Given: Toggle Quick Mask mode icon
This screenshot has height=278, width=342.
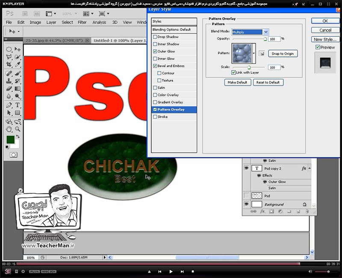Looking at the screenshot, I should point(14,155).
